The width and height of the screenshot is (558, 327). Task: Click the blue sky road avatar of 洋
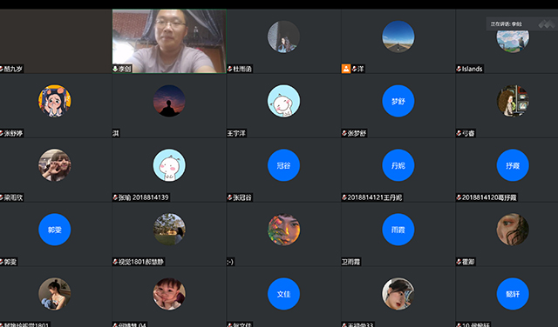pyautogui.click(x=398, y=37)
